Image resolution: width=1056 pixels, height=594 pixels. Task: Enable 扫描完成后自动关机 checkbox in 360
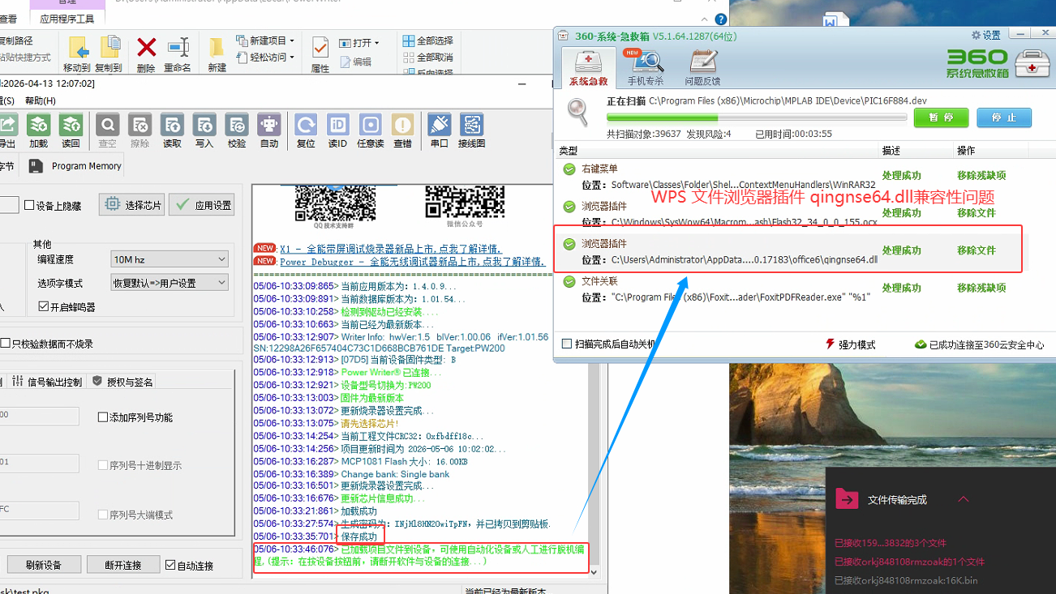pyautogui.click(x=567, y=344)
